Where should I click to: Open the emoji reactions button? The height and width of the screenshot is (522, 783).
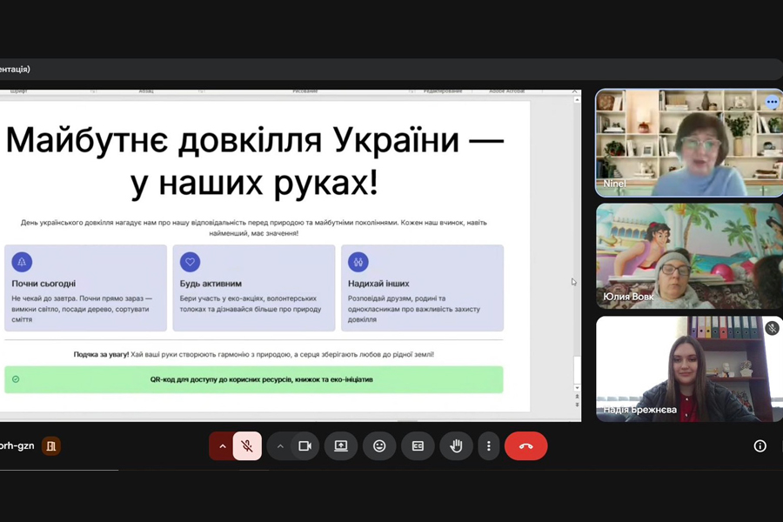(x=379, y=446)
